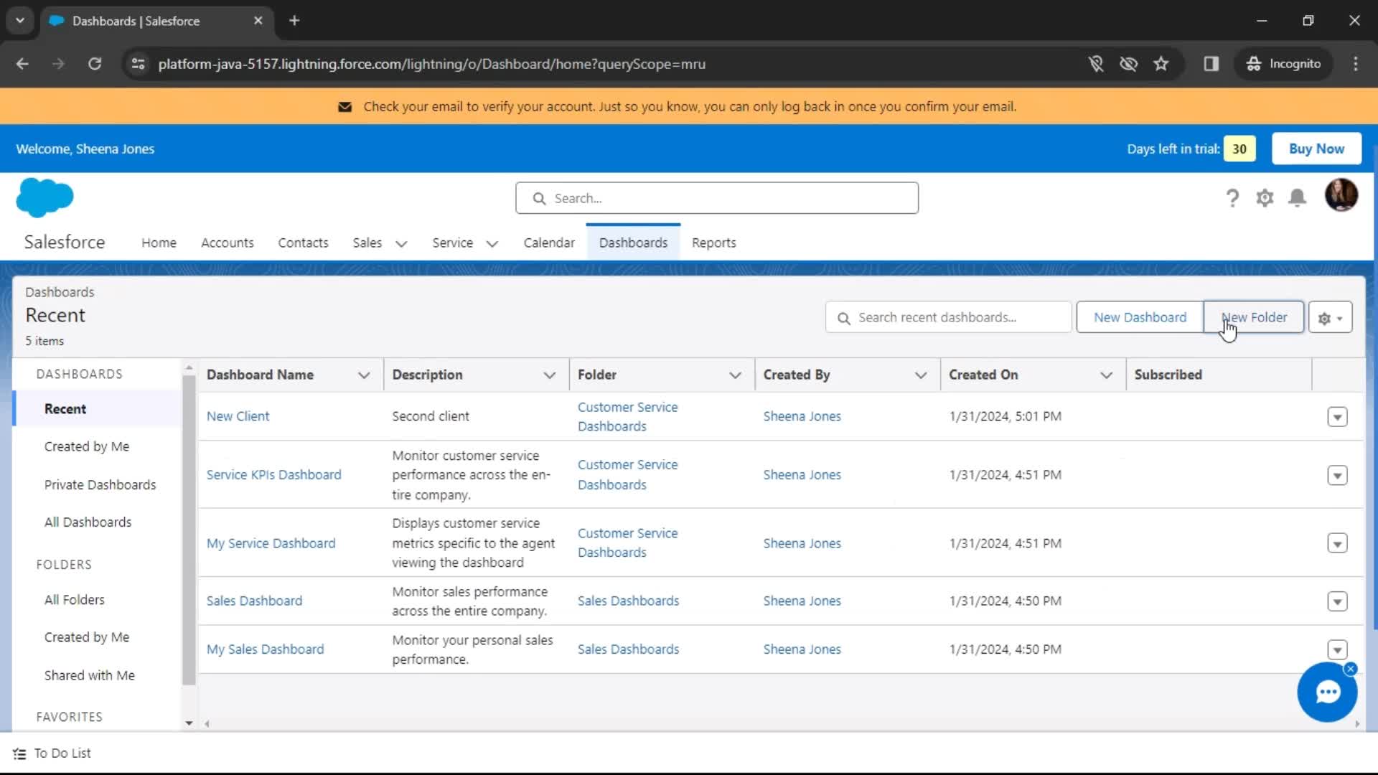Click the To Do List icon in footer
This screenshot has height=775, width=1378.
coord(19,753)
